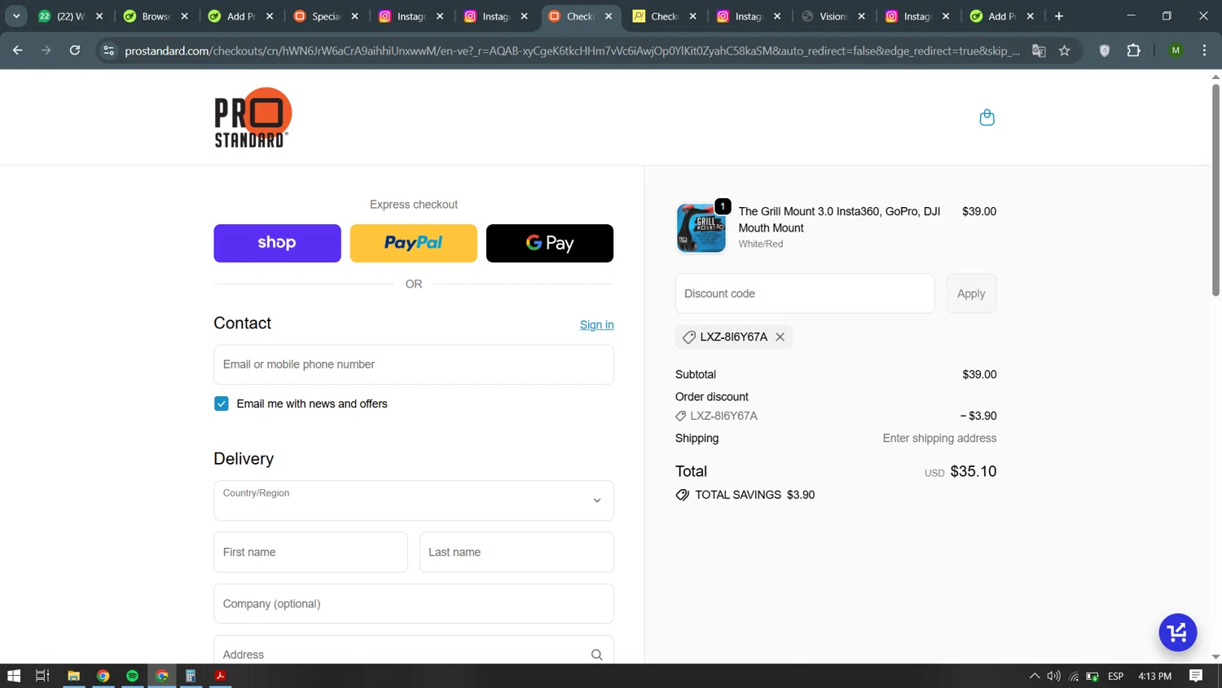Click the Pro Standard logo

(x=253, y=117)
